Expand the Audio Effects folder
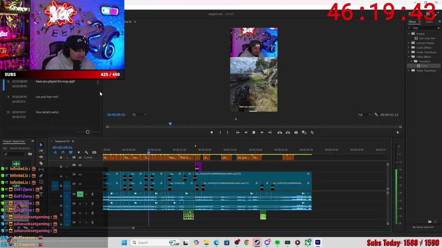The height and width of the screenshot is (248, 442). [x=409, y=48]
